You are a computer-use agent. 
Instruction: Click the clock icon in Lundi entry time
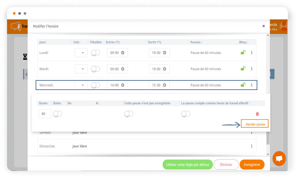[122, 53]
